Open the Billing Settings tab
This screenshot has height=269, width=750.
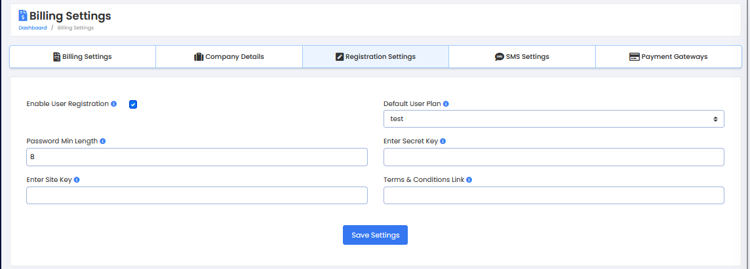pyautogui.click(x=83, y=57)
